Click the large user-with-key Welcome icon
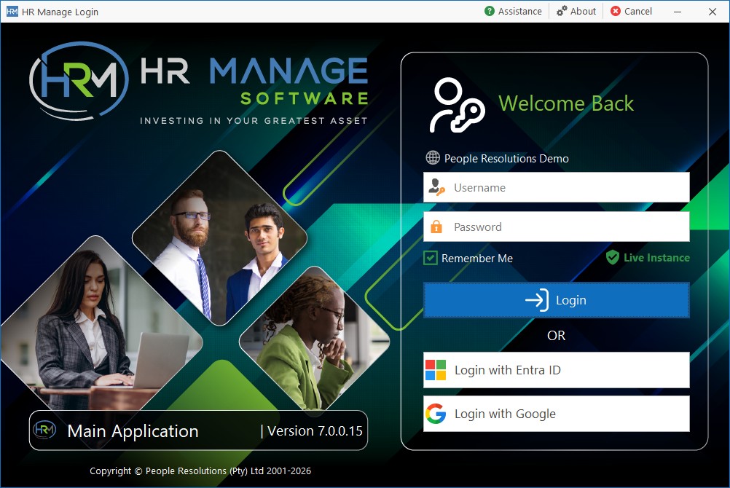 tap(457, 106)
